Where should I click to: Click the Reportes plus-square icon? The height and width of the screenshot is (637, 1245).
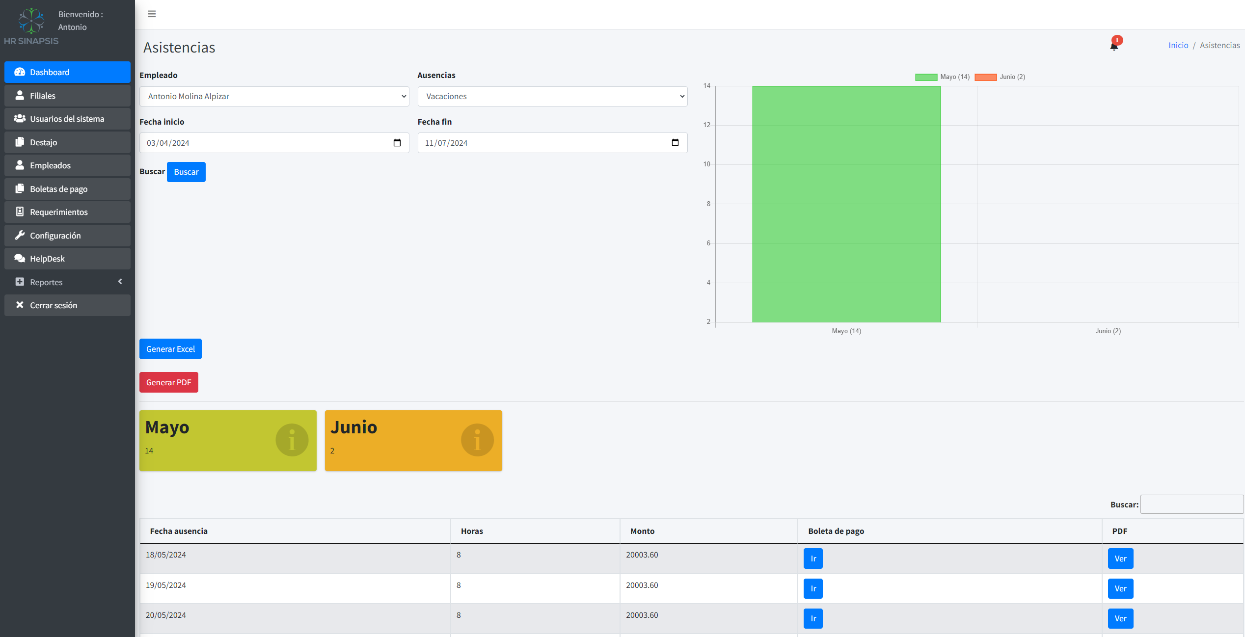20,282
